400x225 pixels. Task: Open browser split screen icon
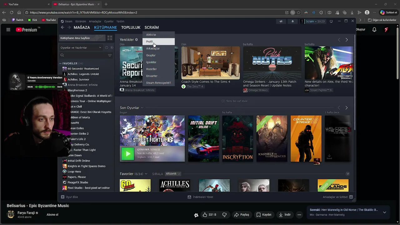329,12
